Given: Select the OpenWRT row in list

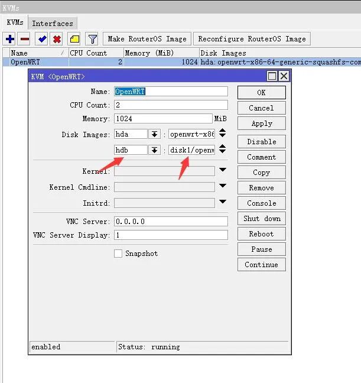Looking at the screenshot, I should (x=182, y=62).
